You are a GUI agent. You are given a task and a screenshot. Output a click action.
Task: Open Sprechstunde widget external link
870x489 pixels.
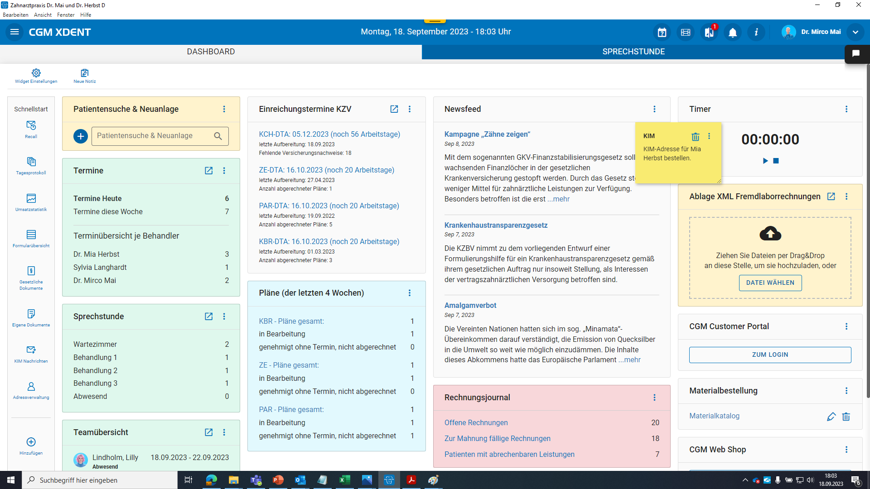pos(208,316)
